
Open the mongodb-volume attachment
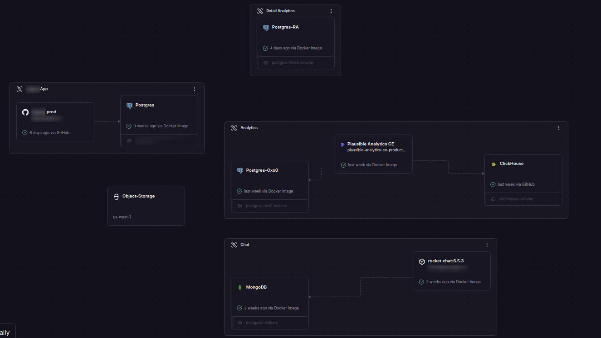[261, 323]
